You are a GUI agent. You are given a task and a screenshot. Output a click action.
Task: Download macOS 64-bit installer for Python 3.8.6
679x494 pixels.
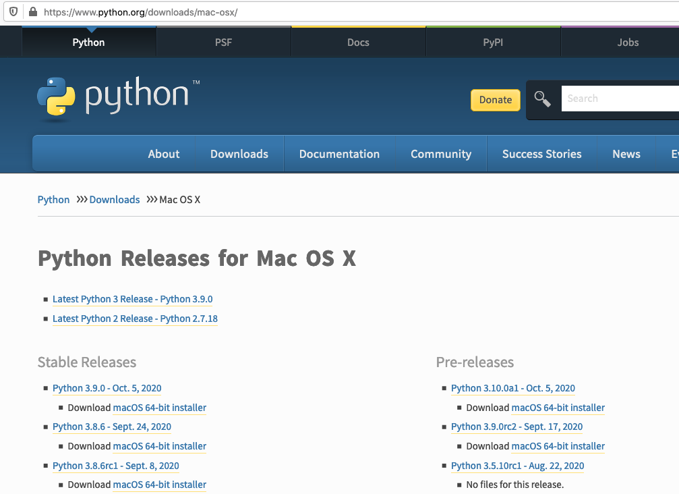tap(159, 446)
